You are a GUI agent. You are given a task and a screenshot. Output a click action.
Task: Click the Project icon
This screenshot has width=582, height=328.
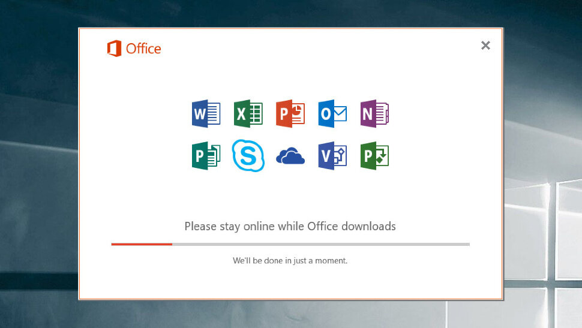click(374, 156)
